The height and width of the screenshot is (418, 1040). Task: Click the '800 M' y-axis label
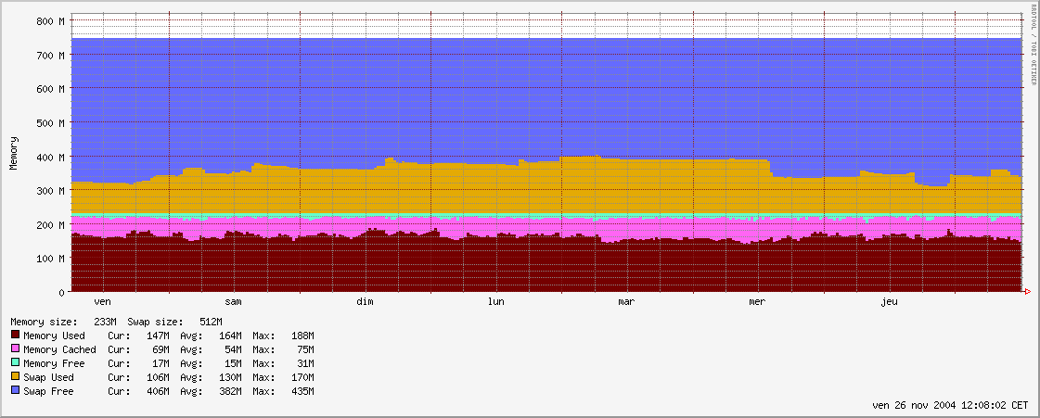[52, 20]
